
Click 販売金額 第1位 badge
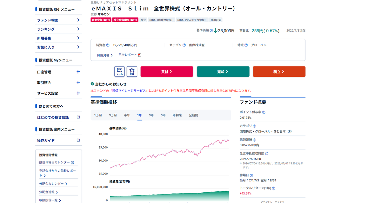(101, 20)
